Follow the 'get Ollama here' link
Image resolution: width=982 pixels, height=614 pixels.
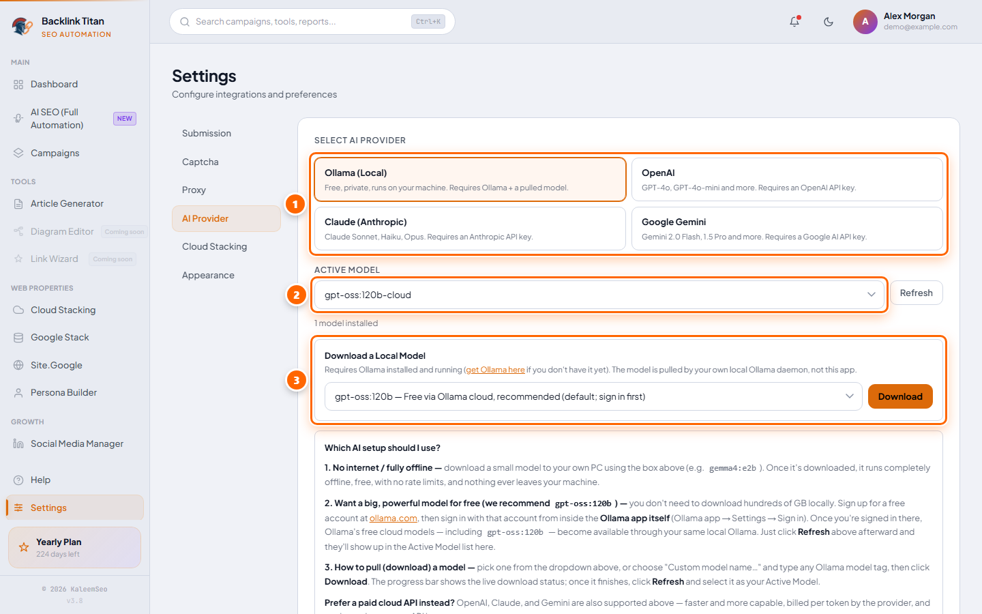coord(496,370)
